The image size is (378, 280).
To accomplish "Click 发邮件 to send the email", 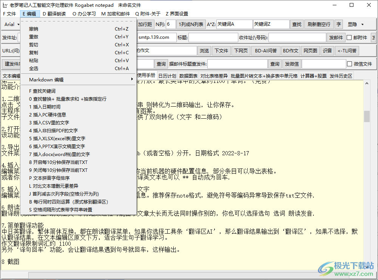I will click(x=336, y=37).
